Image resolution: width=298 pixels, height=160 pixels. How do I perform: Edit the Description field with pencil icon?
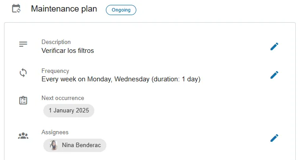click(274, 47)
